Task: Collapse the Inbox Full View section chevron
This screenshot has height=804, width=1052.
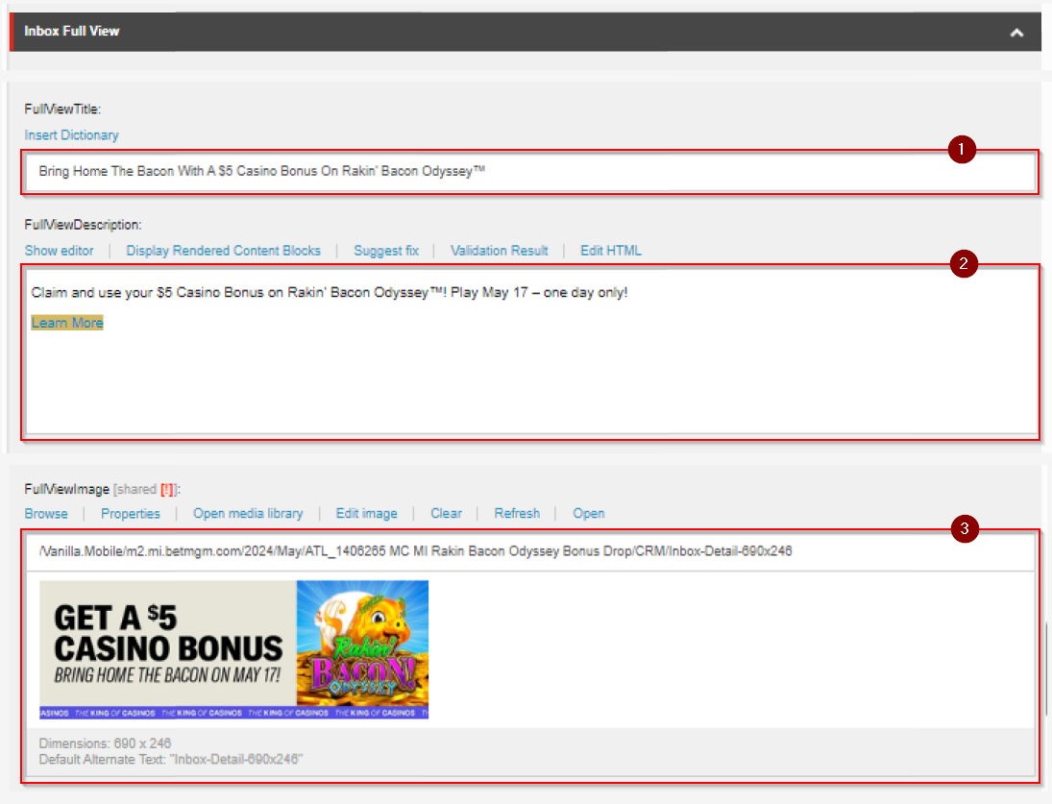Action: click(1016, 33)
